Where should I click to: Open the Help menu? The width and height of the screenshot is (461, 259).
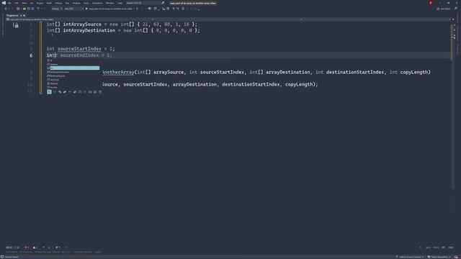pos(120,3)
